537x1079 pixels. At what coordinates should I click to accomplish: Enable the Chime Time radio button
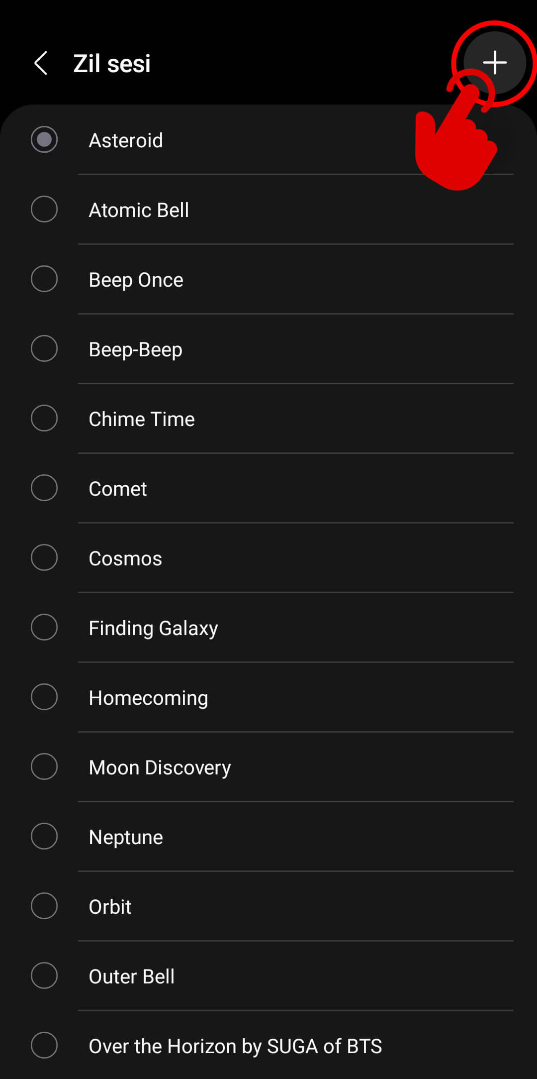44,418
